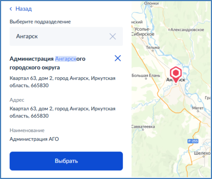Click the Савватеевка village marker on map
Viewport: 212px width, 179px height.
143,130
